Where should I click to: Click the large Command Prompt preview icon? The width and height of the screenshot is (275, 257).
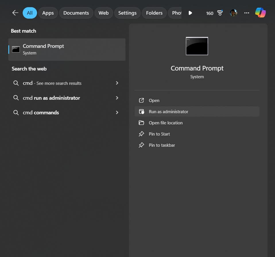click(x=197, y=46)
